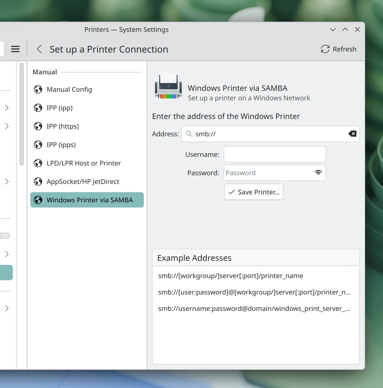Click the globe icon next to LPD/LPR Host or Printer
Viewport: 383px width, 388px height.
tap(38, 163)
